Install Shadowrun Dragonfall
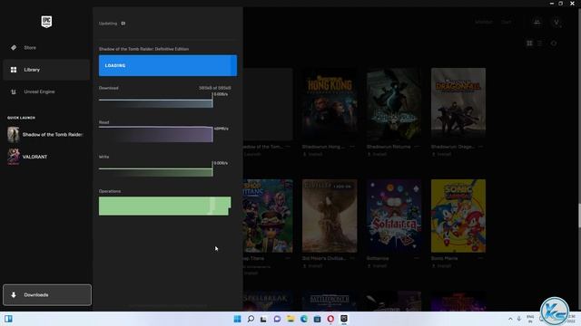This screenshot has width=581, height=326. (x=442, y=154)
